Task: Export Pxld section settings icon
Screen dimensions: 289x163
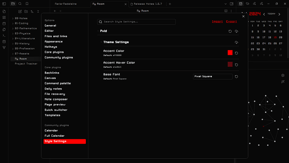Action: coord(237,31)
